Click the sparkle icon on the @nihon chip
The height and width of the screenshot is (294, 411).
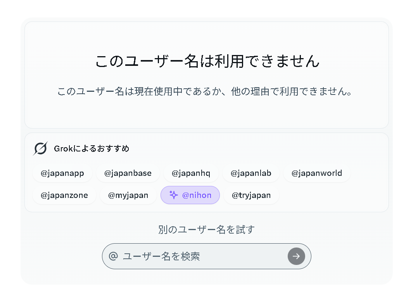pyautogui.click(x=174, y=195)
